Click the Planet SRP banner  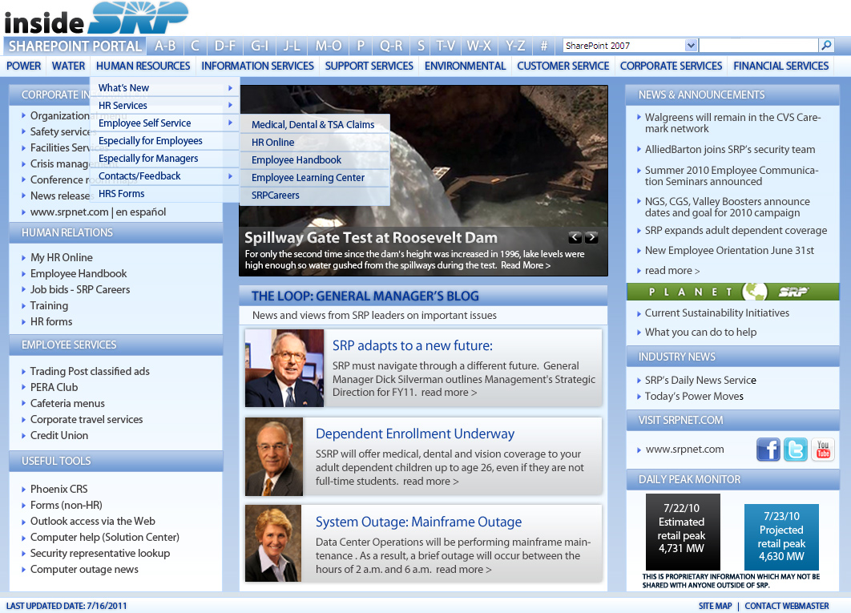point(732,292)
